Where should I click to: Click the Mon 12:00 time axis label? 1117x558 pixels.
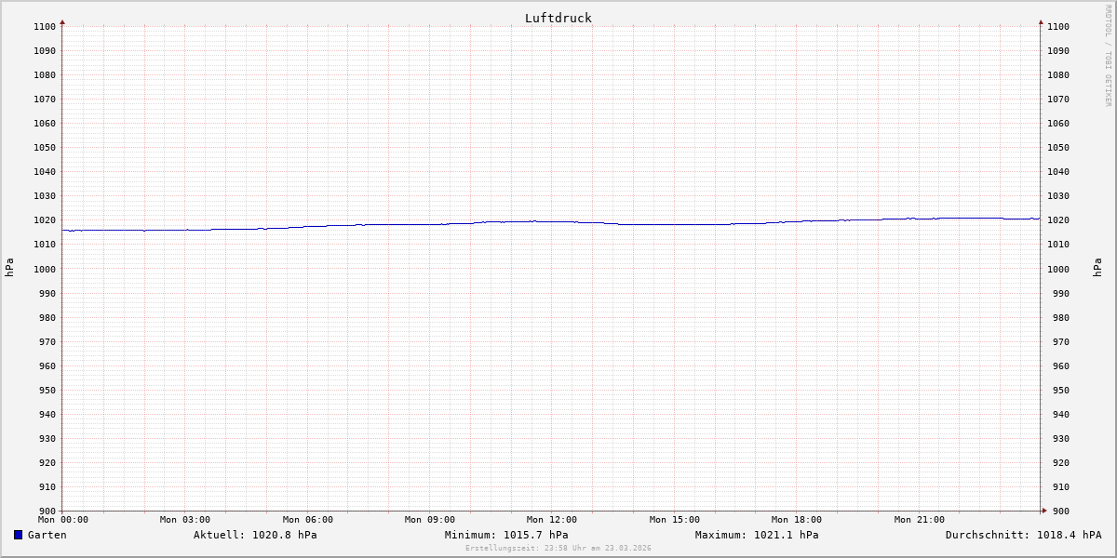pyautogui.click(x=552, y=520)
